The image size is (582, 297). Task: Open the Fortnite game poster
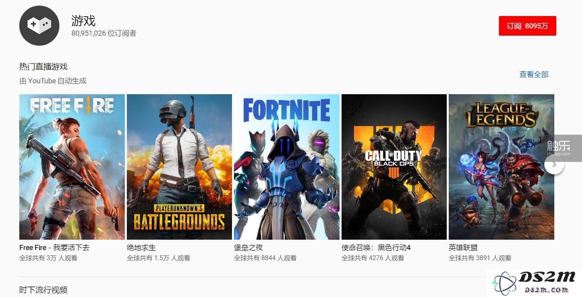click(x=287, y=167)
